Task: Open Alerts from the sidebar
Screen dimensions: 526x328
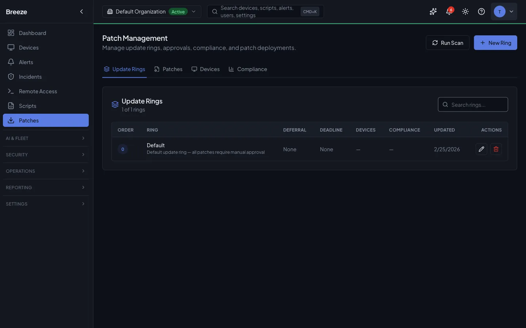Action: tap(26, 62)
